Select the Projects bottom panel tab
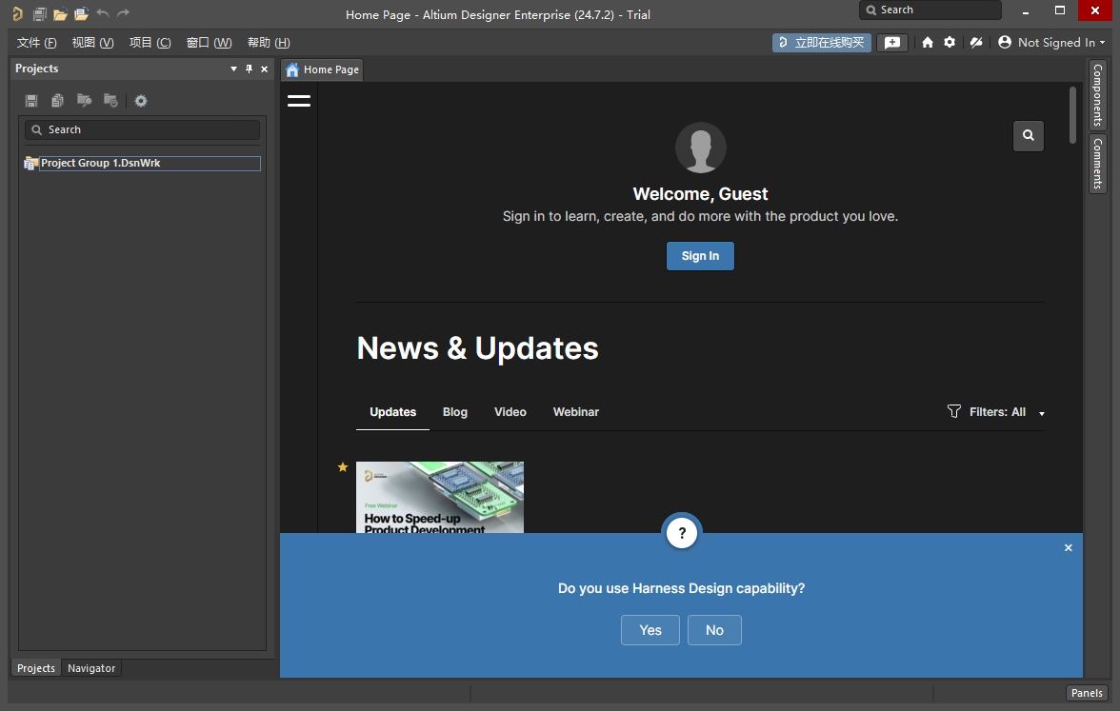The width and height of the screenshot is (1120, 711). click(36, 668)
